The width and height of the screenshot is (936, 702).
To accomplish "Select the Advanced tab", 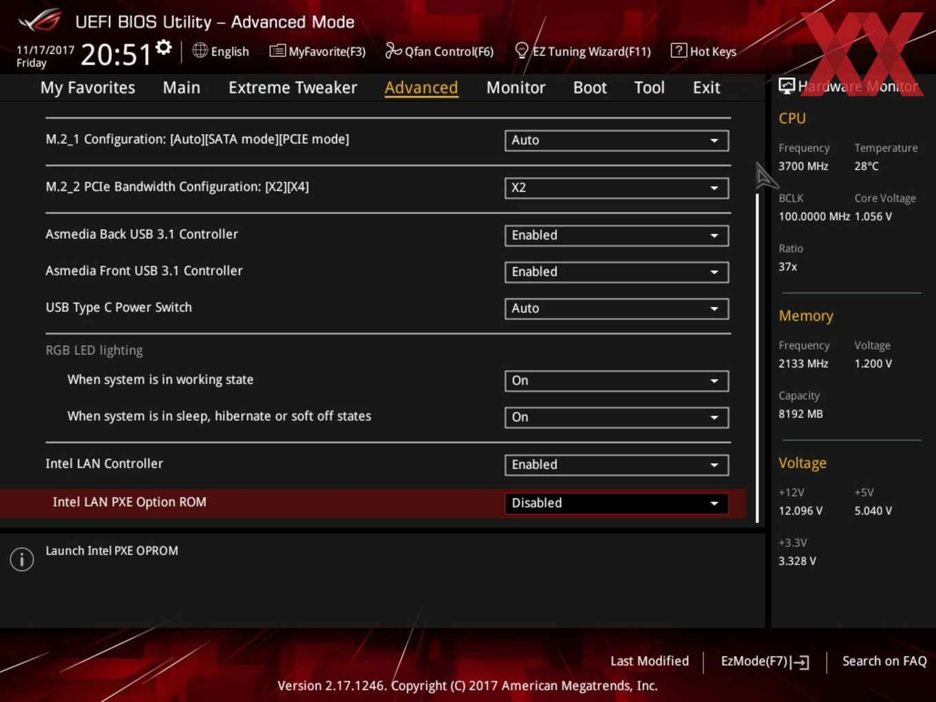I will click(421, 87).
